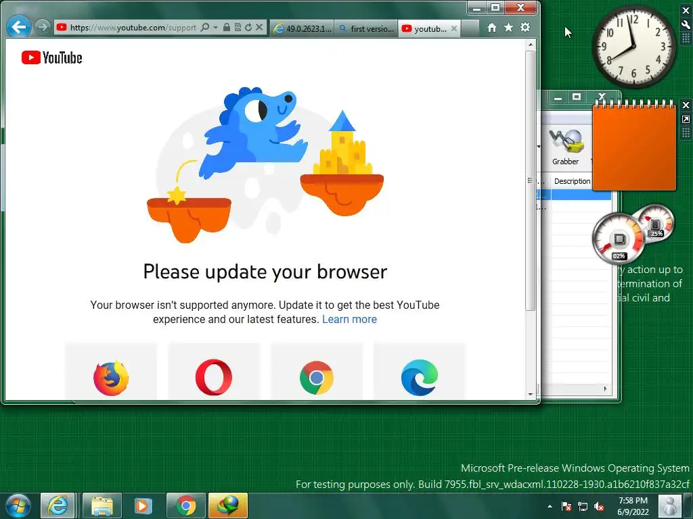Image resolution: width=693 pixels, height=519 pixels.
Task: Click the search magnifier in the address bar
Action: (204, 27)
